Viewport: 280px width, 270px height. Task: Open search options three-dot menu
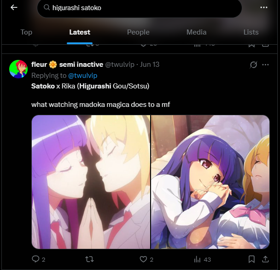pos(263,7)
